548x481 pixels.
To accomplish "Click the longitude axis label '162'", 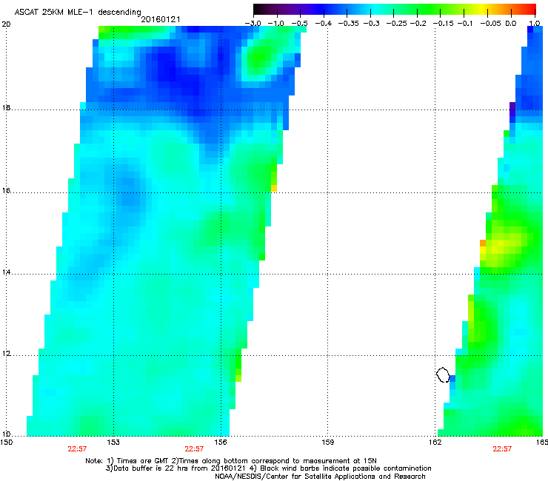I will [435, 443].
